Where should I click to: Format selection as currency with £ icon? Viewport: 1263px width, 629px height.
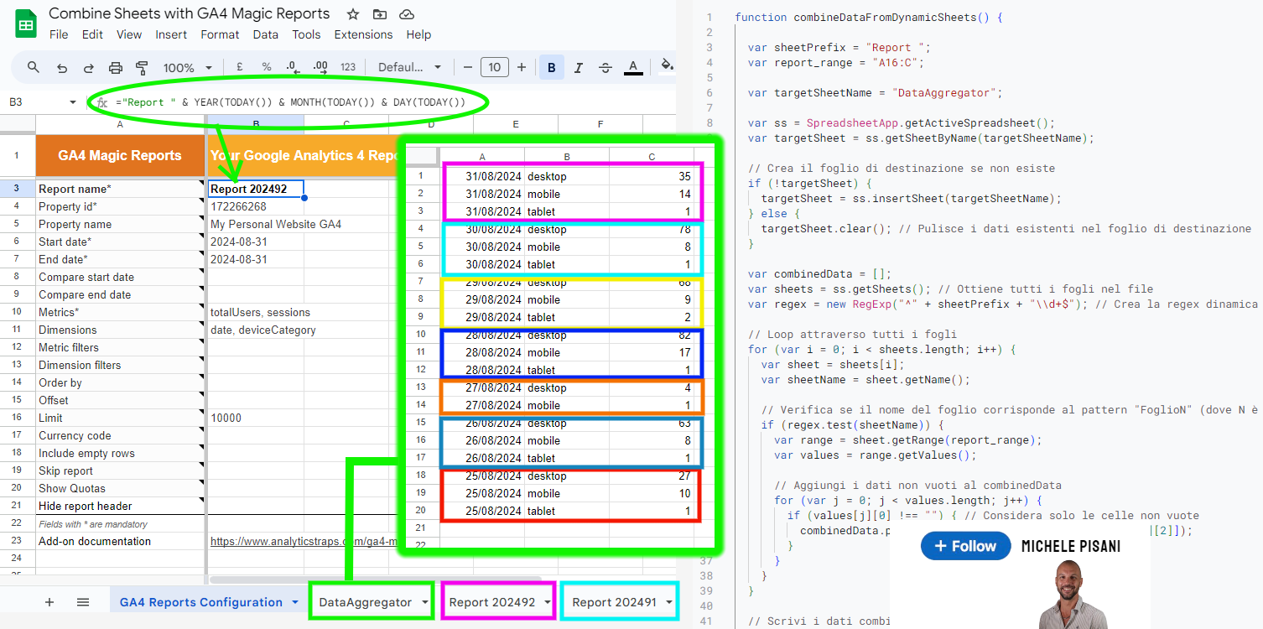click(x=239, y=67)
